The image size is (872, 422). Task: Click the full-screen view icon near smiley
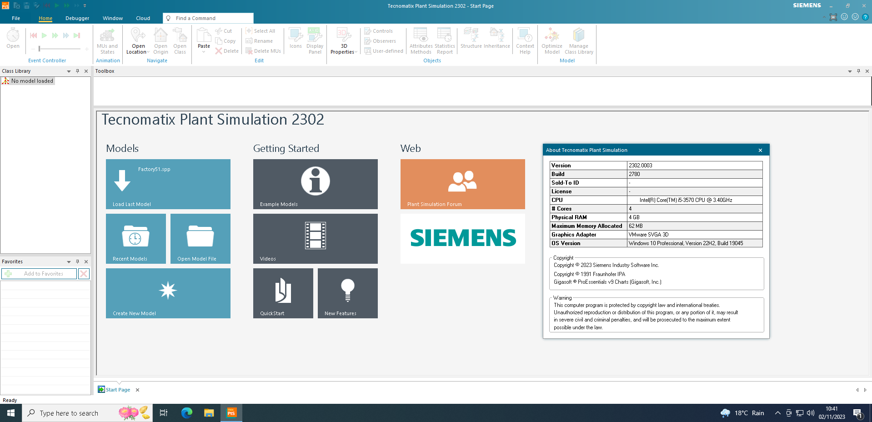(x=833, y=17)
